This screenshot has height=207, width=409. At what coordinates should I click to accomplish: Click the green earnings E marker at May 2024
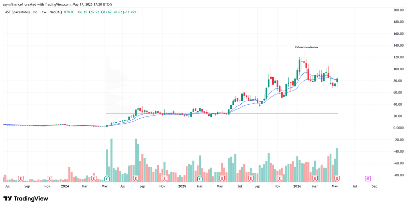pyautogui.click(x=107, y=178)
